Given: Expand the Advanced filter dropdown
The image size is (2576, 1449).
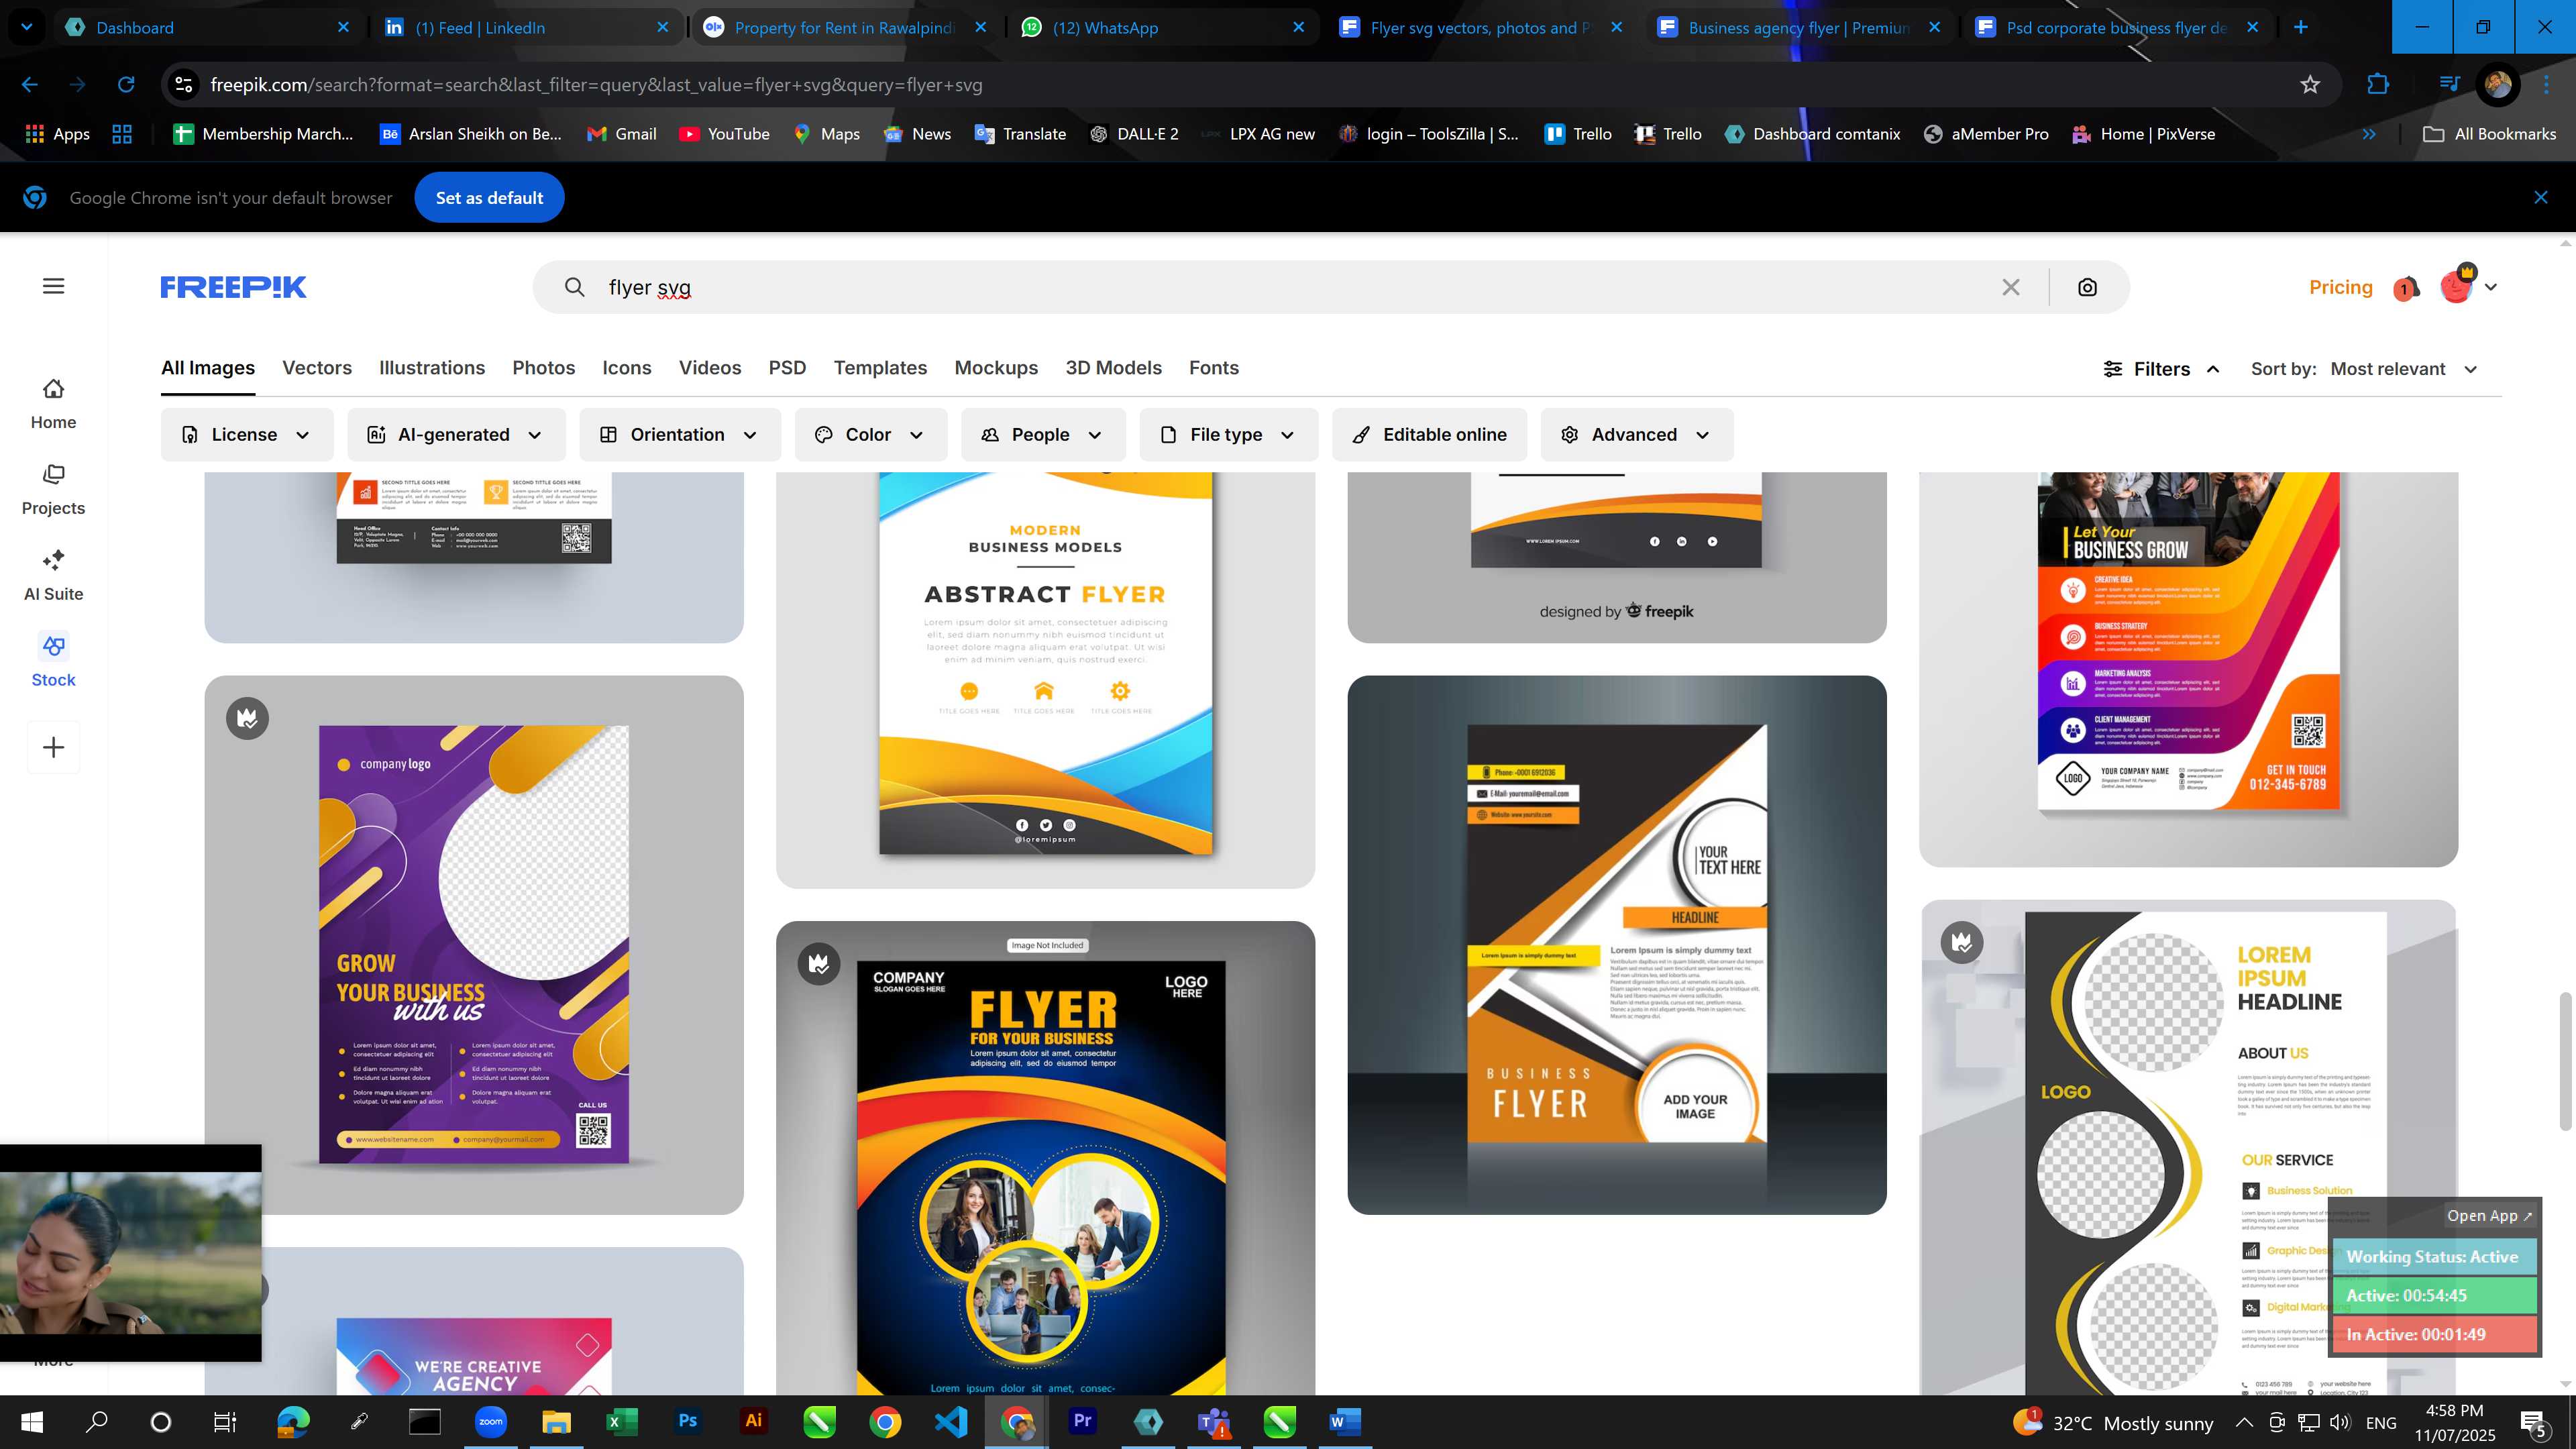Looking at the screenshot, I should (1636, 435).
